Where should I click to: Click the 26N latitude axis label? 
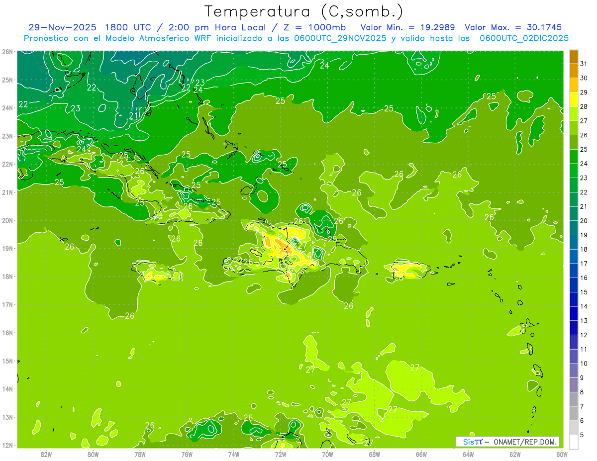pos(7,51)
